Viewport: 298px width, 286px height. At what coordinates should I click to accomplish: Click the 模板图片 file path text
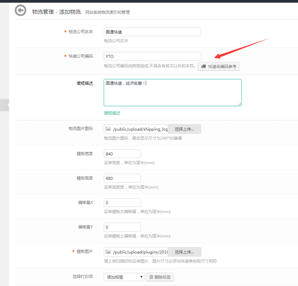click(140, 252)
